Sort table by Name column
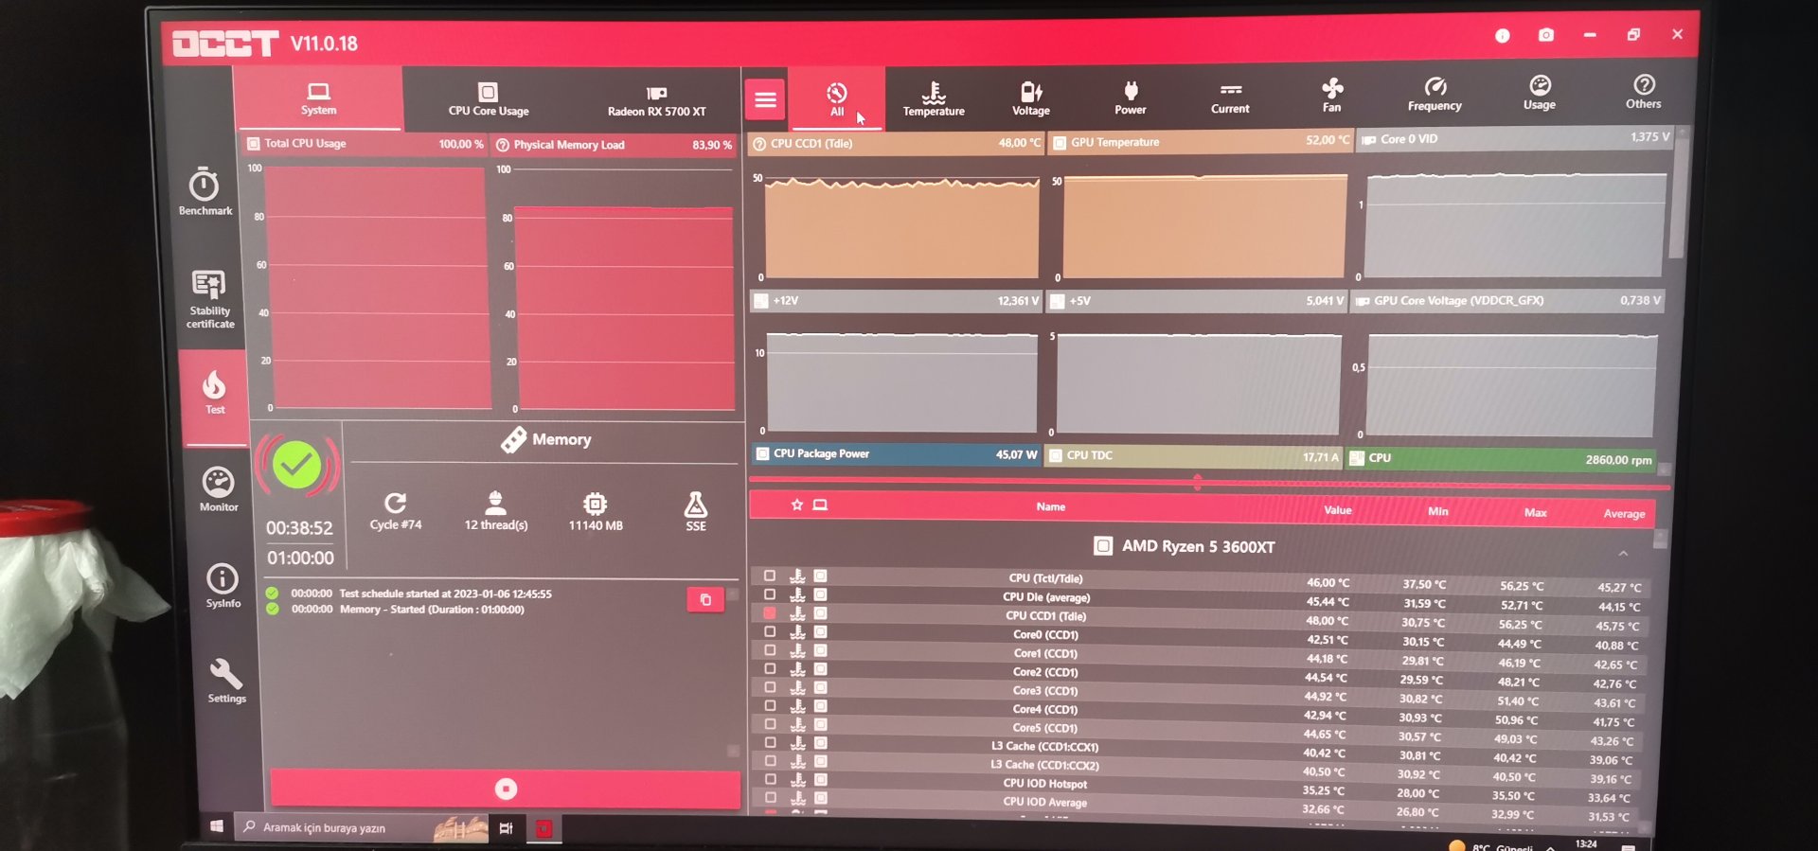 click(1050, 506)
